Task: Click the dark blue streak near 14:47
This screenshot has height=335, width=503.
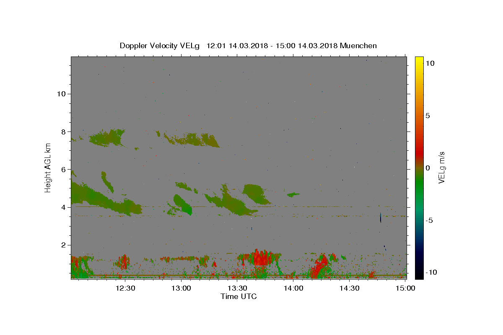Action: (x=380, y=217)
